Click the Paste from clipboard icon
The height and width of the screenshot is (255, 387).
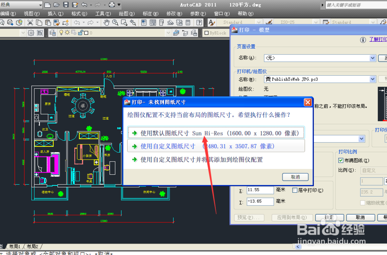(47, 22)
